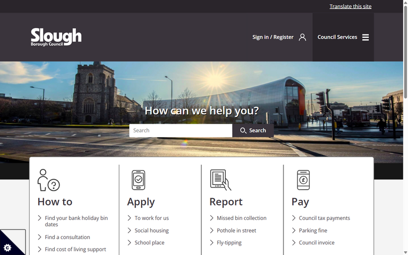Screen dimensions: 408x255
Task: Click the Apply phone checkmark icon
Action: pos(138,180)
